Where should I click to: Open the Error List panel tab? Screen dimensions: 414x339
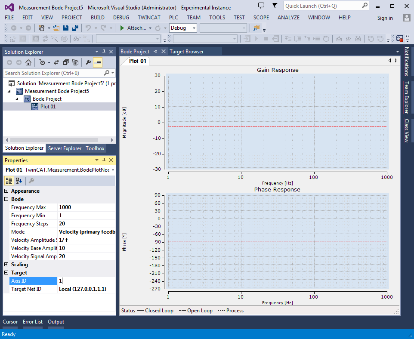[32, 321]
